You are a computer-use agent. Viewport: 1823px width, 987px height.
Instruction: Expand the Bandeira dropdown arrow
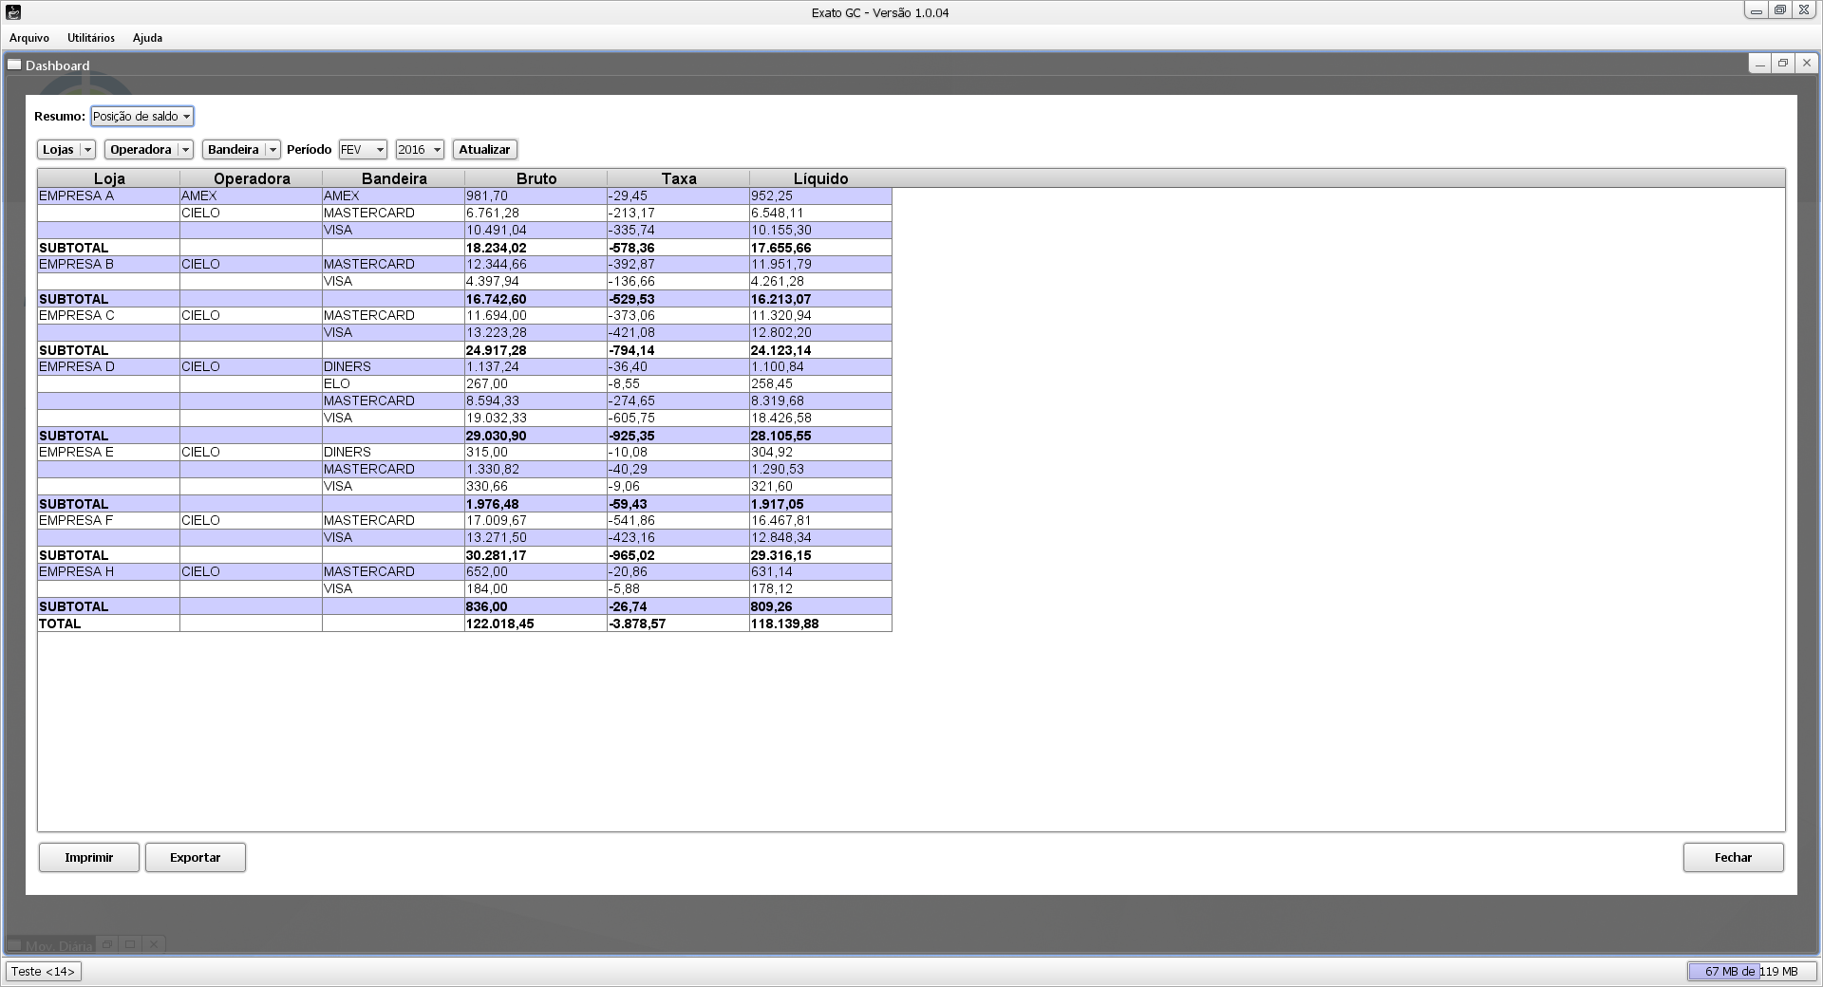[x=273, y=149]
